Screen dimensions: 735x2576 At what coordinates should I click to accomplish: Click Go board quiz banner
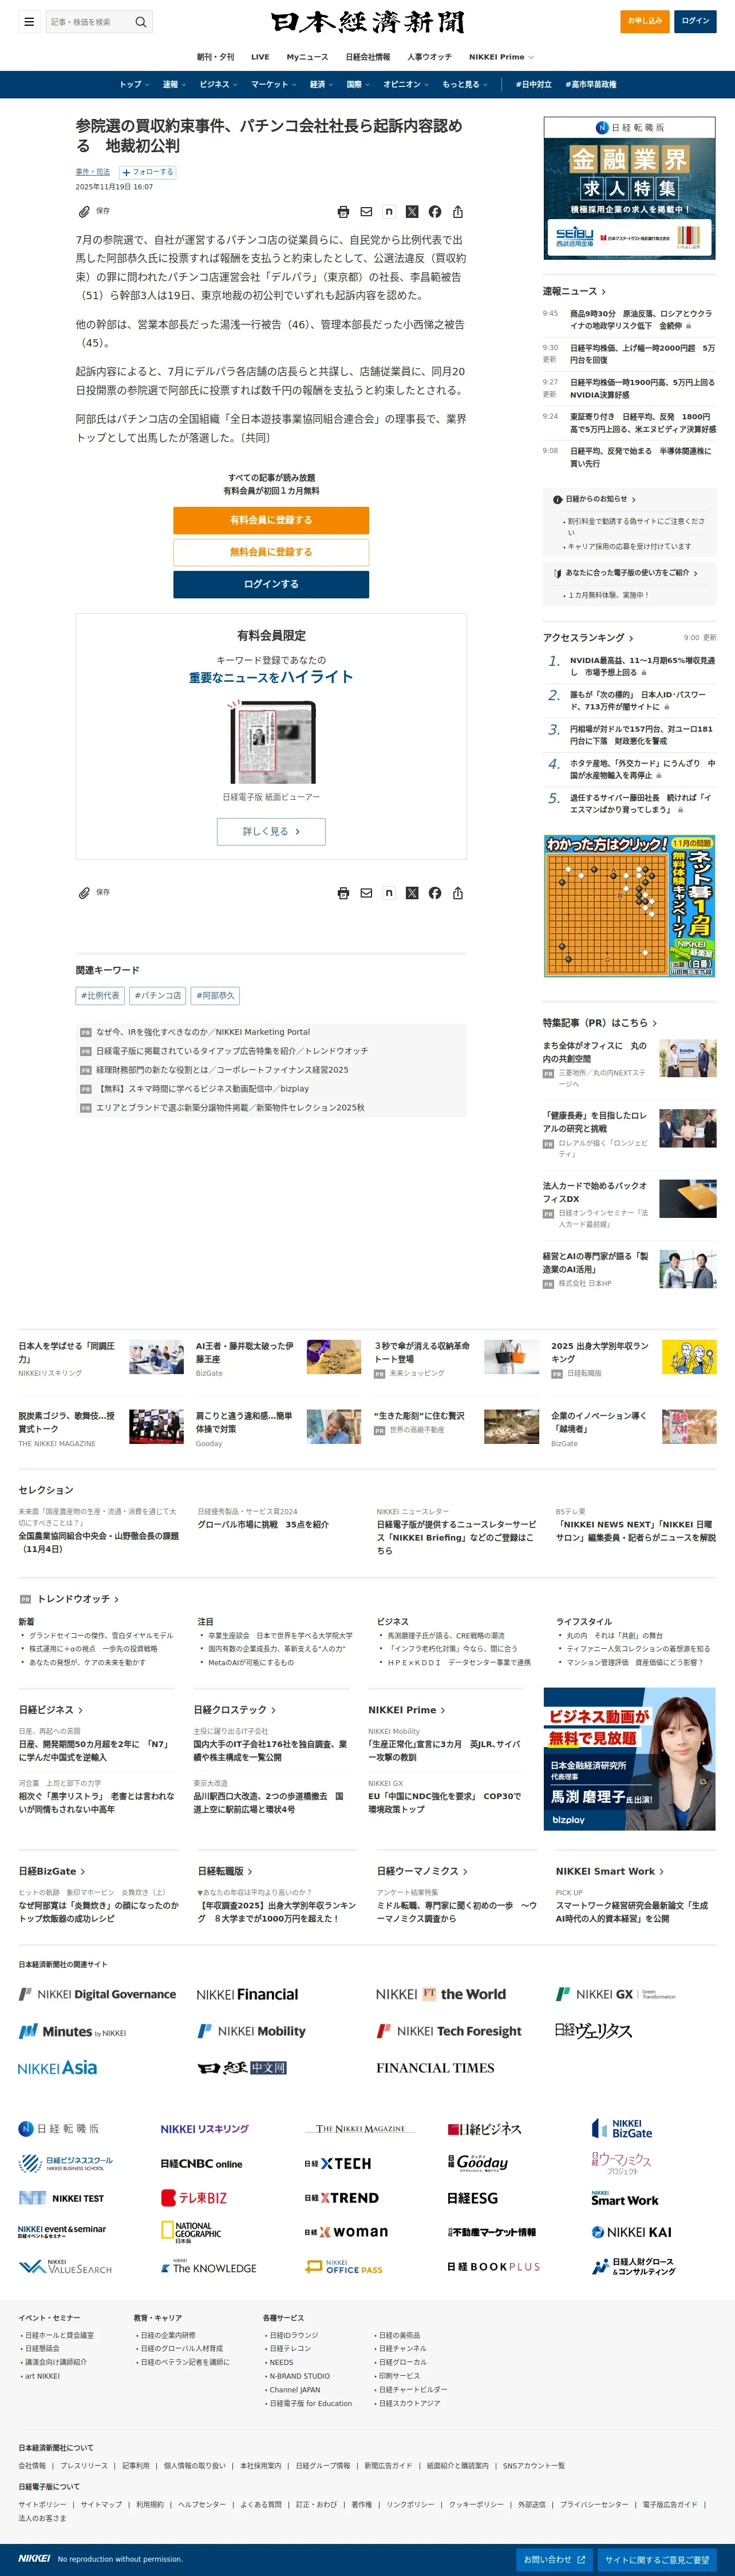coord(629,906)
